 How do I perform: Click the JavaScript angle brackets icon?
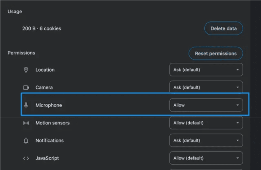point(26,158)
